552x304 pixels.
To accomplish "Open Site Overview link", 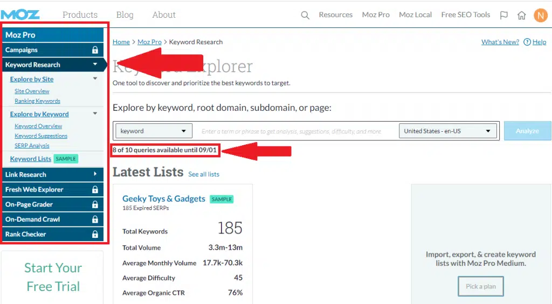I will [32, 91].
